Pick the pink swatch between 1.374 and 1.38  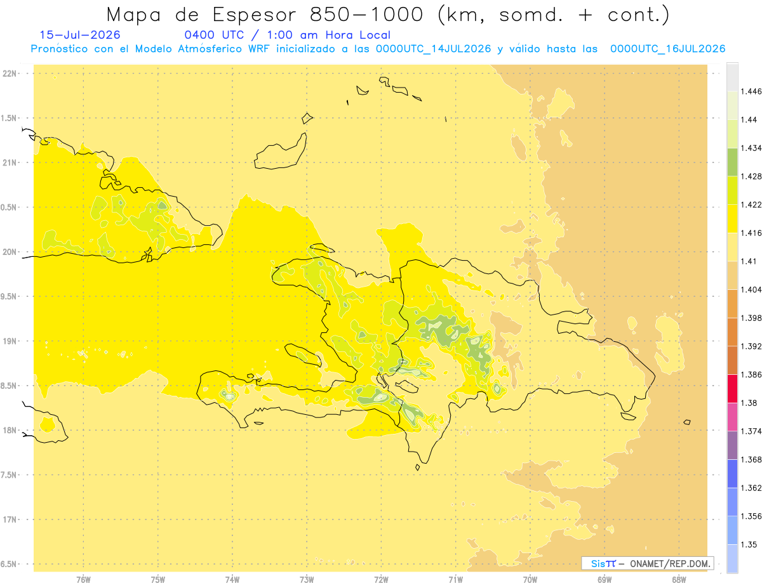732,417
